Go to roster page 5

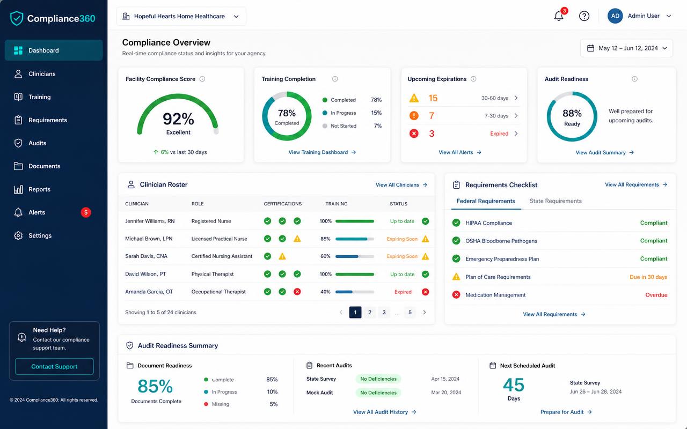coord(410,312)
